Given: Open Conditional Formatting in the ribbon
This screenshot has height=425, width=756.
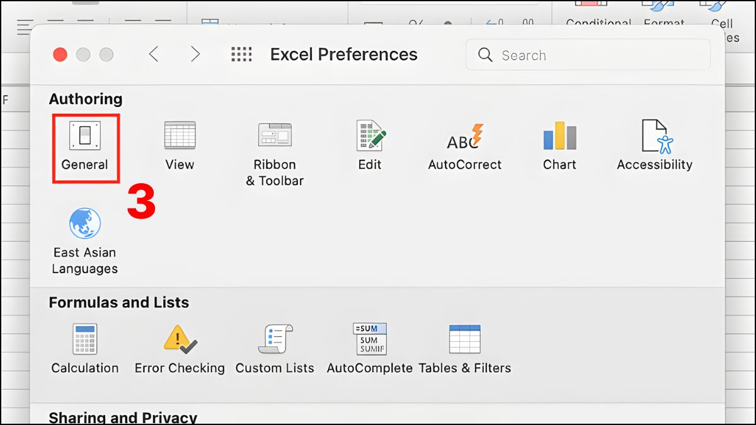Looking at the screenshot, I should click(x=597, y=16).
